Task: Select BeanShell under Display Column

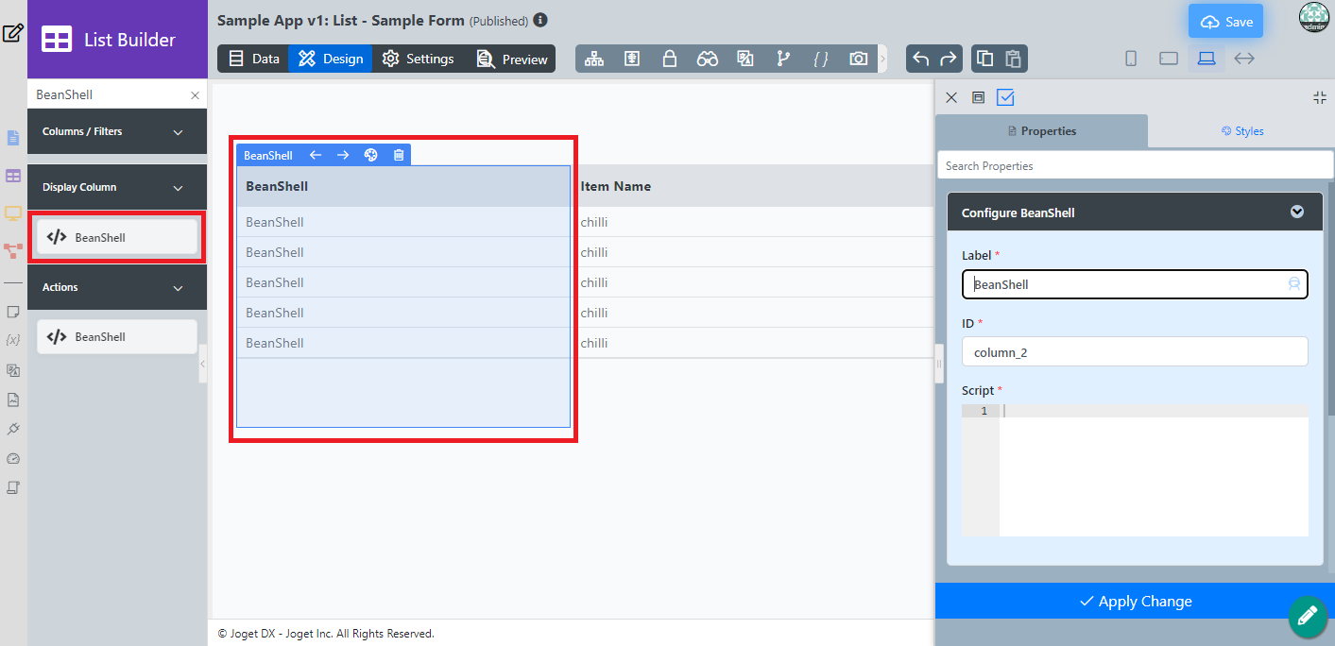Action: click(x=117, y=237)
